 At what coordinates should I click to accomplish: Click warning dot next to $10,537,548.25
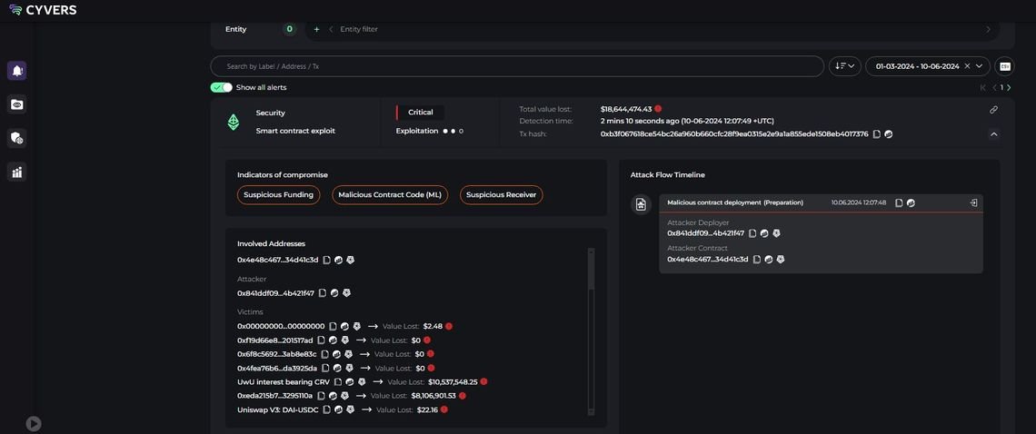click(483, 382)
